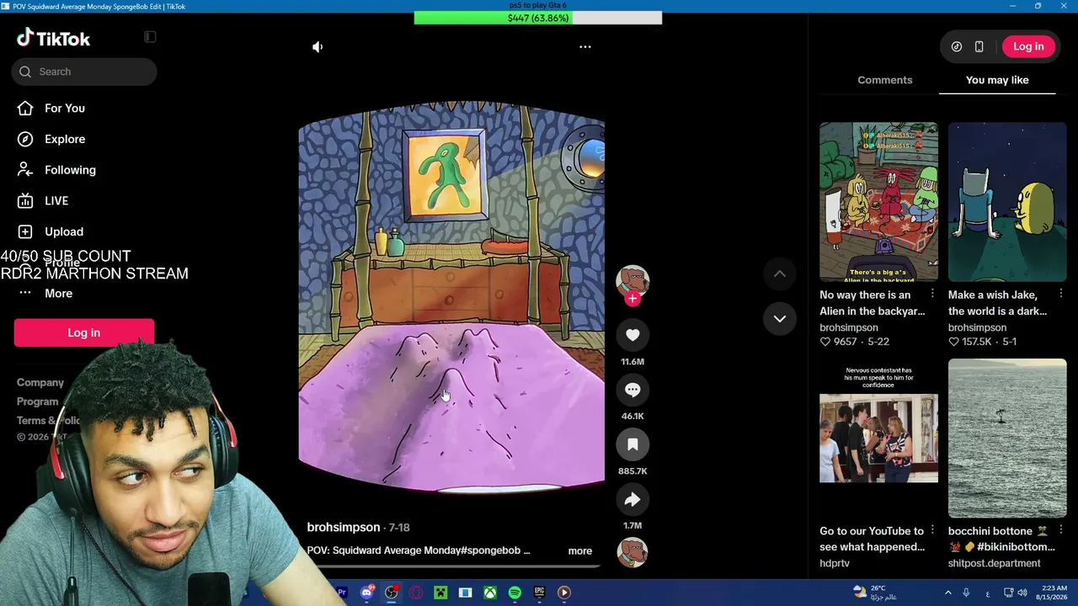
Task: Click the Search input field
Action: click(x=84, y=72)
